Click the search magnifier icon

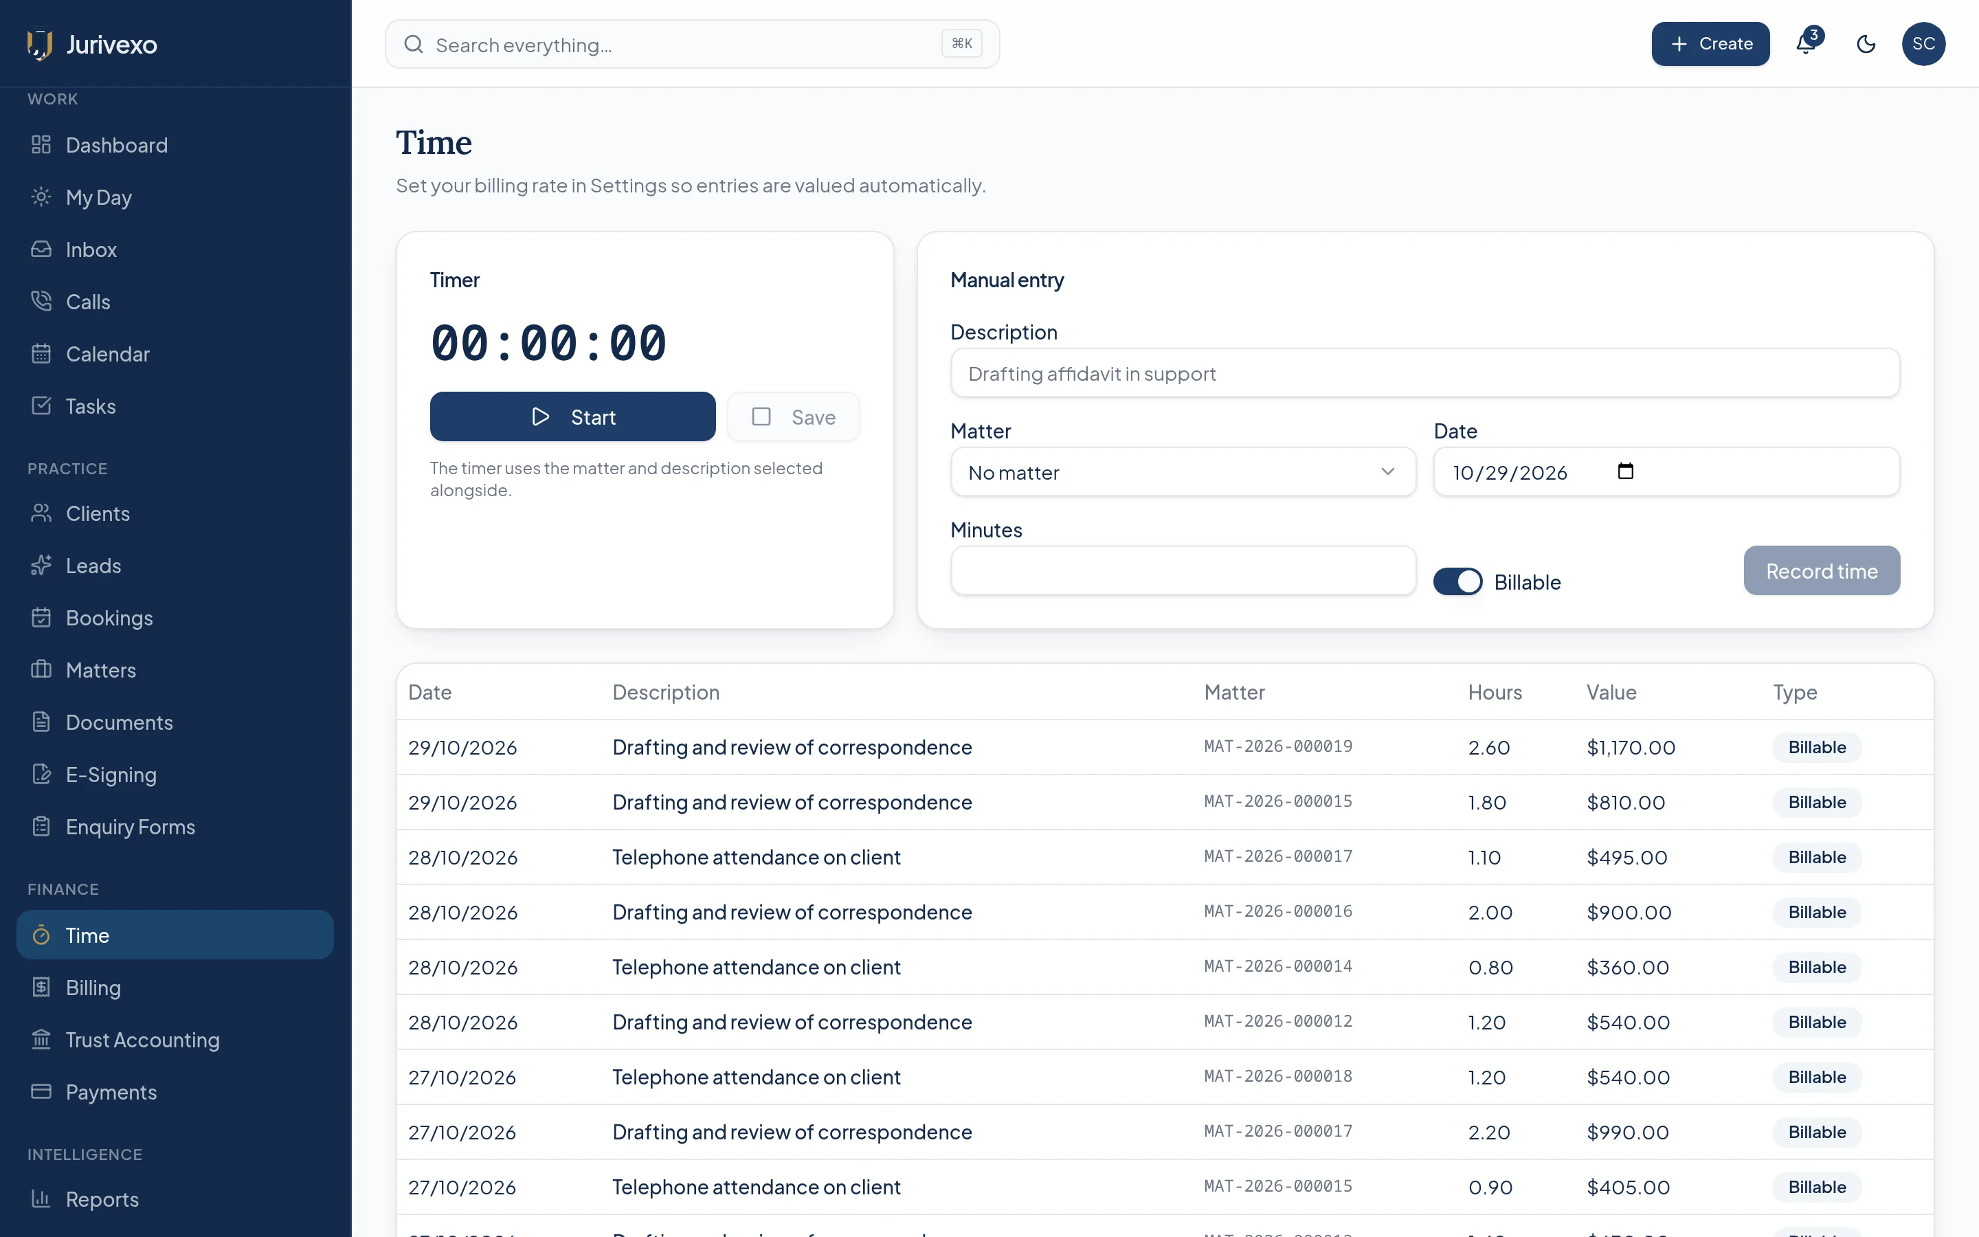[x=414, y=44]
